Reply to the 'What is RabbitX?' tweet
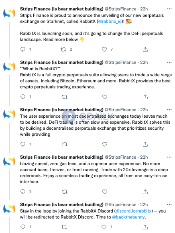 [23, 97]
